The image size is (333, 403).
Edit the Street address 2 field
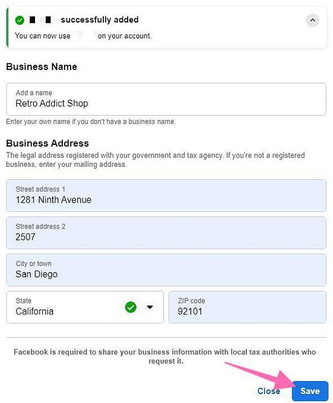click(166, 233)
